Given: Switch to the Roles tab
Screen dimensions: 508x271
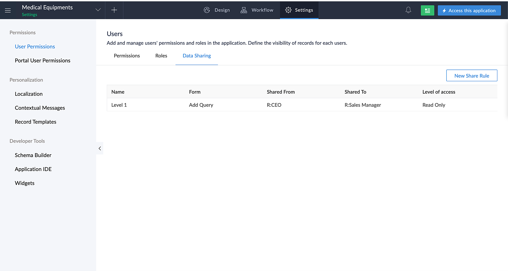Looking at the screenshot, I should tap(161, 56).
